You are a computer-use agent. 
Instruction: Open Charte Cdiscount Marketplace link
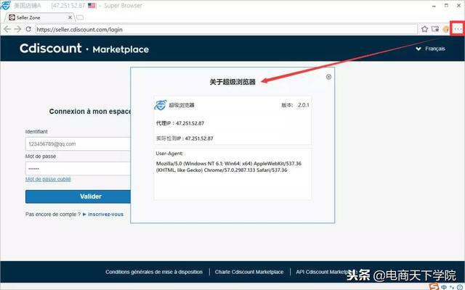249,272
